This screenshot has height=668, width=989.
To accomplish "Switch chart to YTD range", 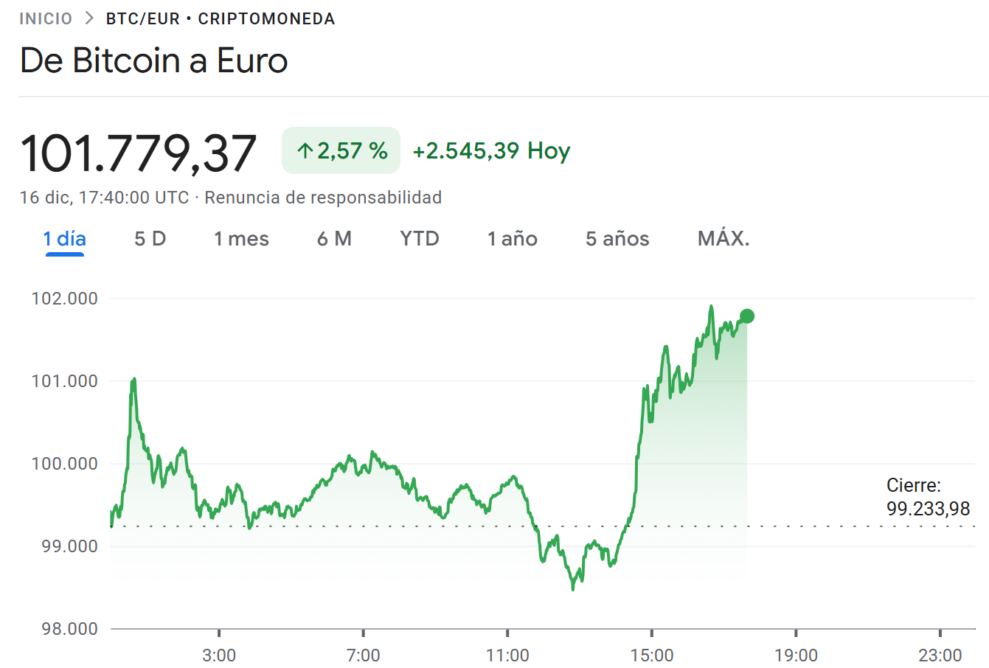I will coord(420,239).
